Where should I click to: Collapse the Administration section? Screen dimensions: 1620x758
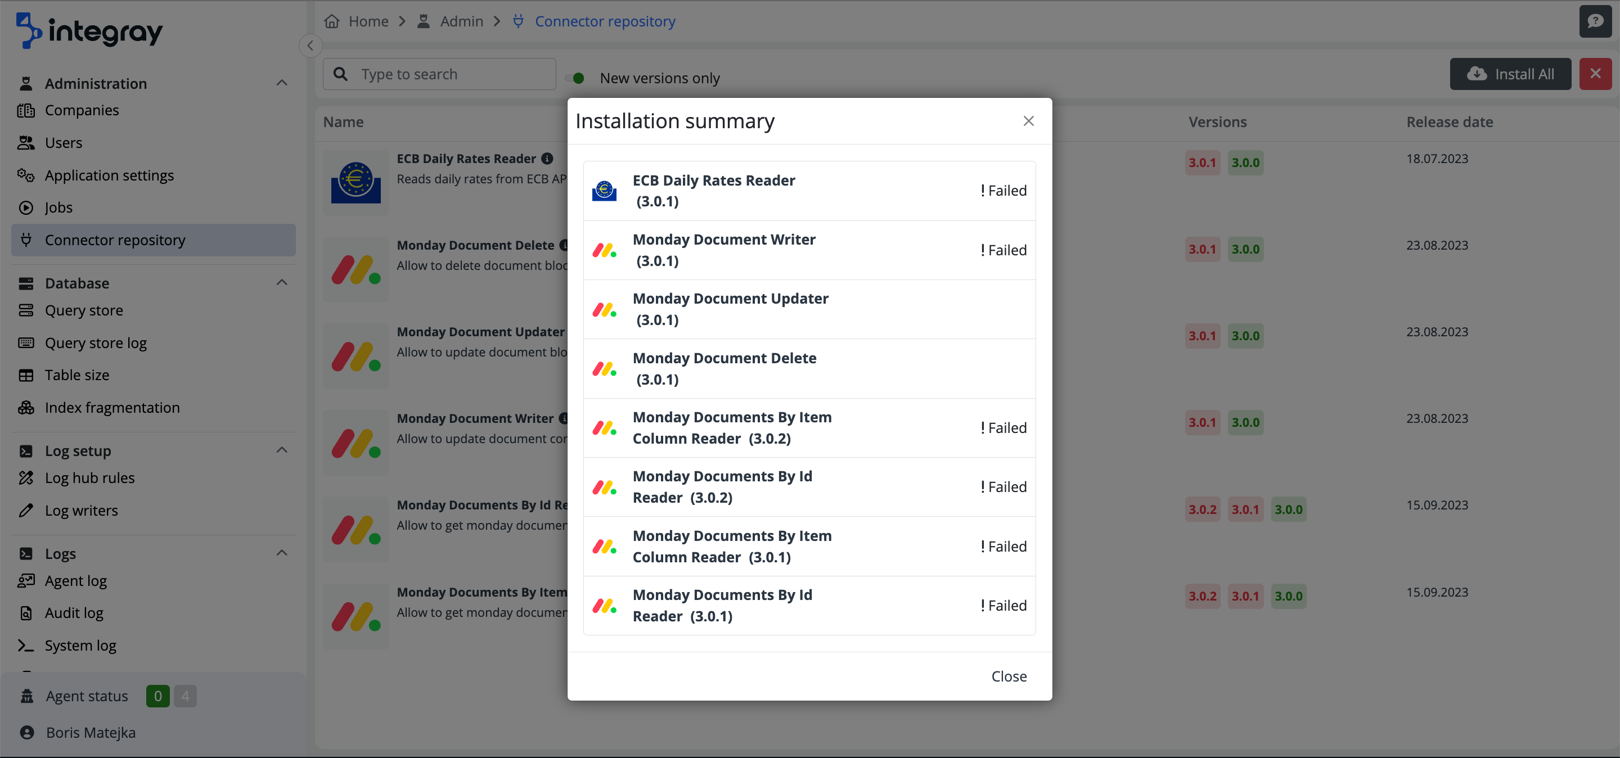282,83
